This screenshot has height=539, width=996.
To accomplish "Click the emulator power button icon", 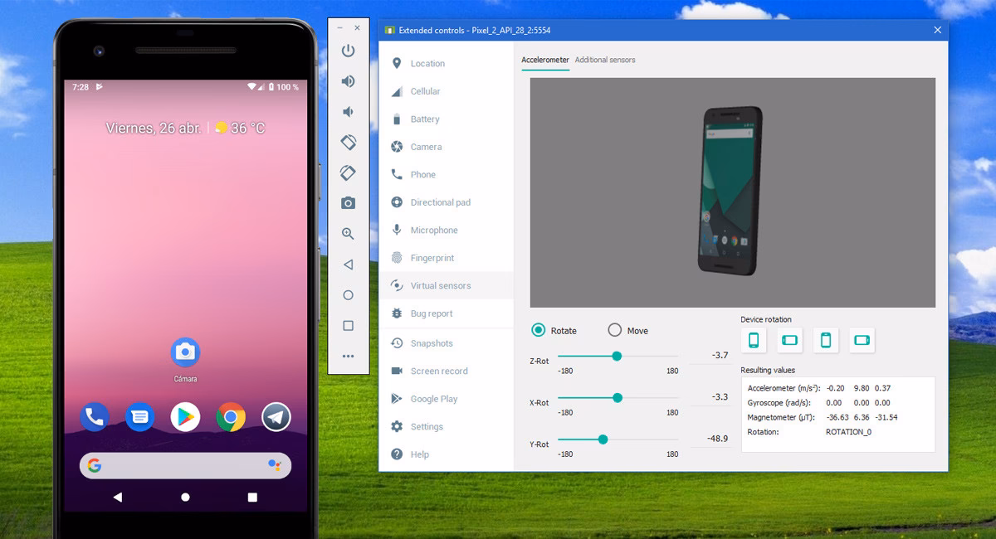I will (x=348, y=51).
